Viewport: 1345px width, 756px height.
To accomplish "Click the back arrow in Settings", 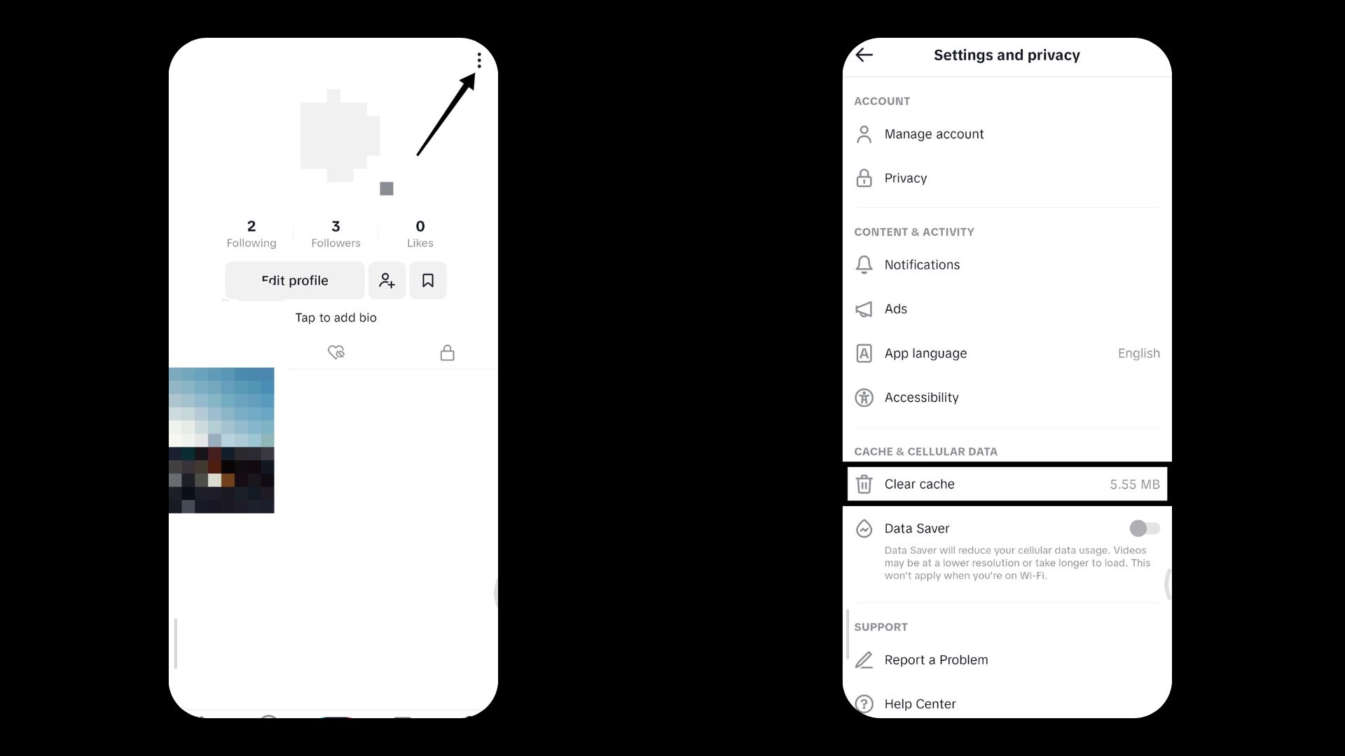I will click(864, 55).
